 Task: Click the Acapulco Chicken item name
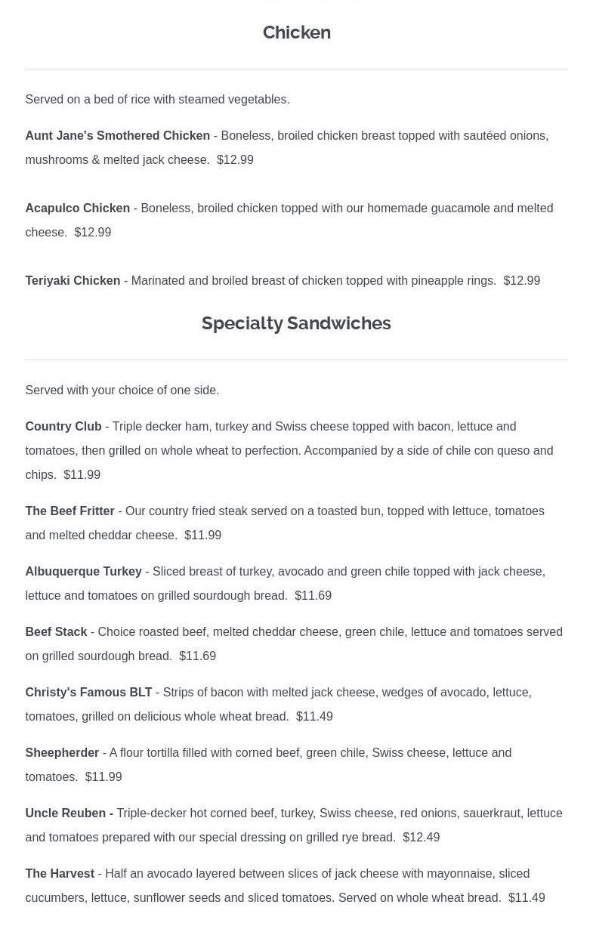pos(77,208)
